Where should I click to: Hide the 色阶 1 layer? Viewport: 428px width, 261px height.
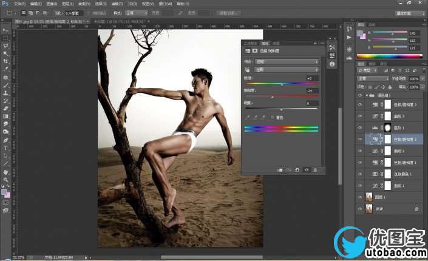360,127
